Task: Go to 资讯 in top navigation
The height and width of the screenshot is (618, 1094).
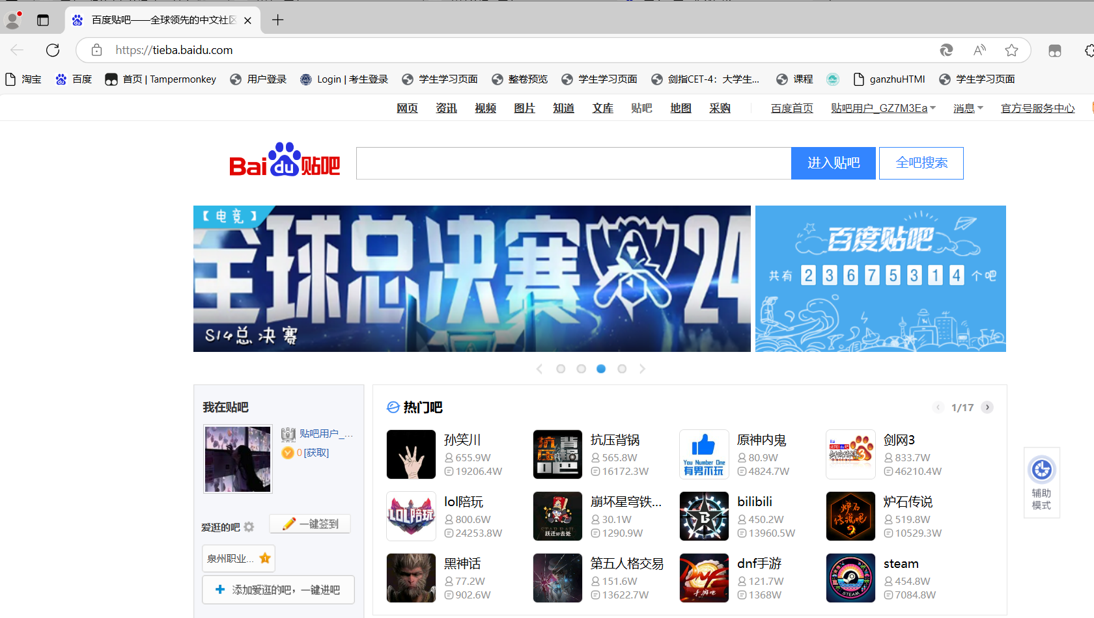Action: (446, 108)
